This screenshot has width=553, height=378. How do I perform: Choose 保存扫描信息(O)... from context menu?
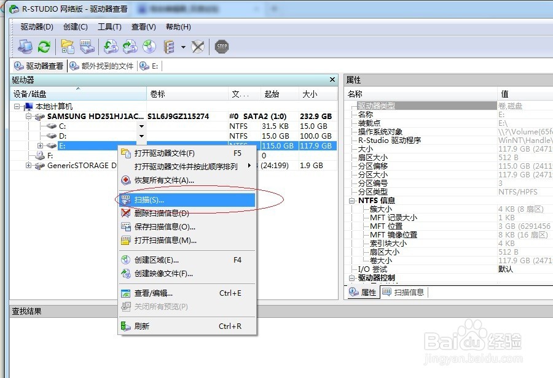[x=187, y=227]
